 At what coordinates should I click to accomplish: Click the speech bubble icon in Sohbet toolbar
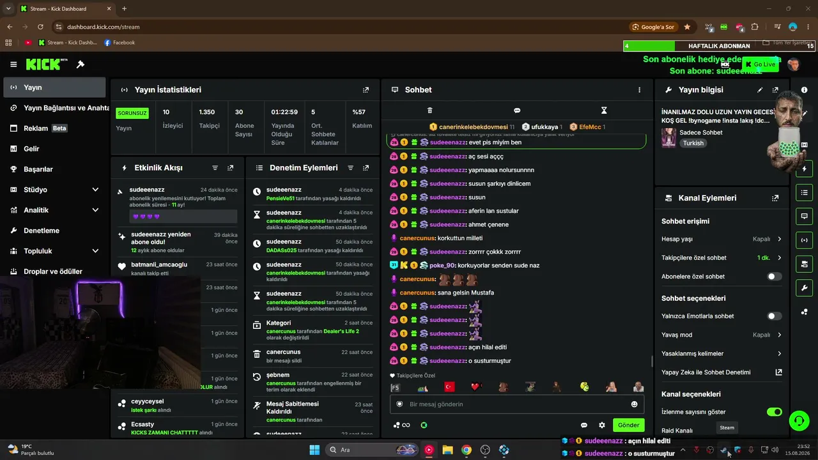(517, 111)
